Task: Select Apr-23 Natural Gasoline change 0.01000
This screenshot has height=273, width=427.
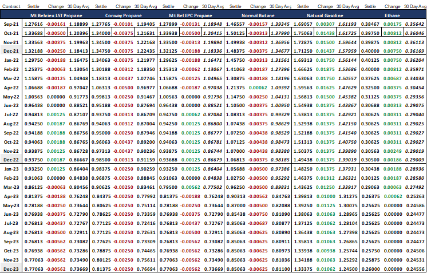Action: coord(325,196)
